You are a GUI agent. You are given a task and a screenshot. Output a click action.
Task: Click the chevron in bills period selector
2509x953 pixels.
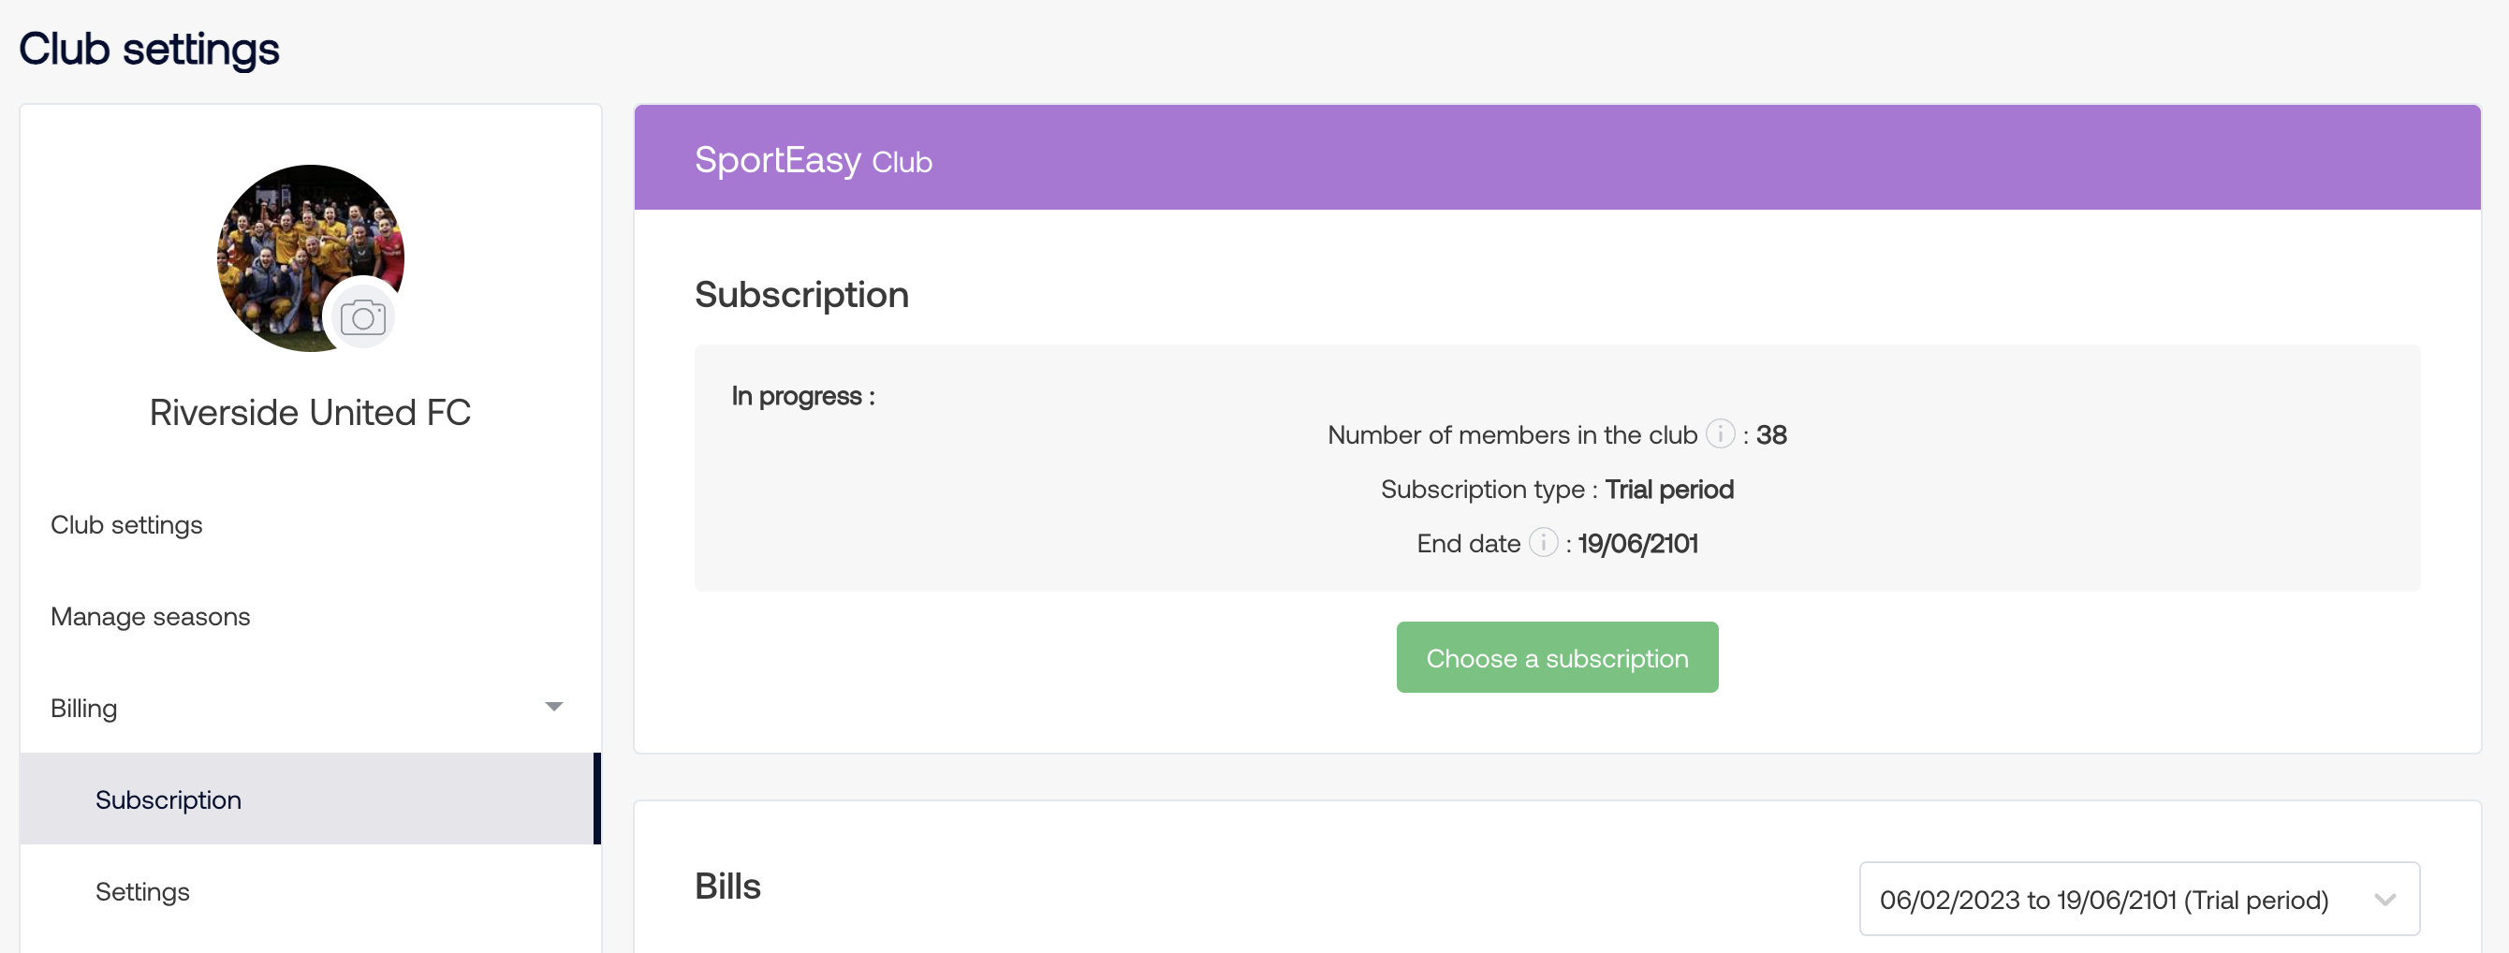tap(2384, 899)
